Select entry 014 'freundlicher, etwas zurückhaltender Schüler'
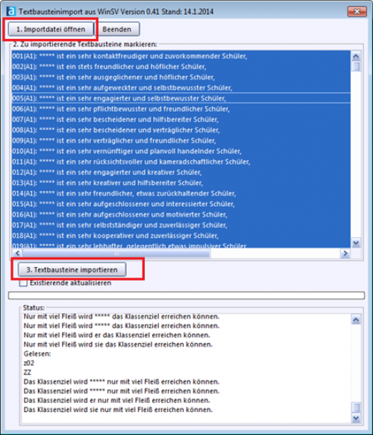 click(181, 193)
